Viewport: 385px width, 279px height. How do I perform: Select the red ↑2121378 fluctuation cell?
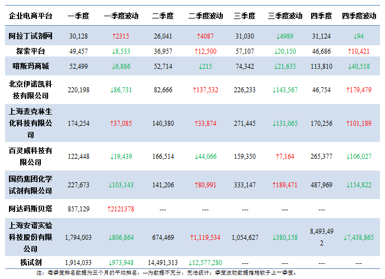(121, 209)
